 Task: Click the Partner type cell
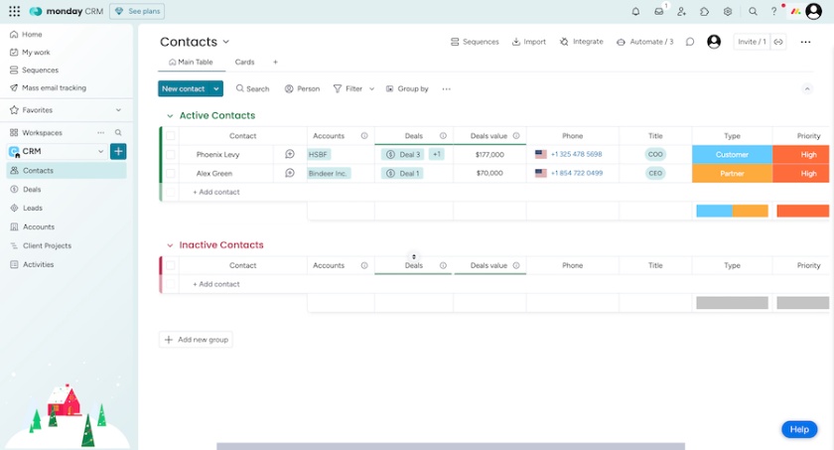tap(732, 173)
